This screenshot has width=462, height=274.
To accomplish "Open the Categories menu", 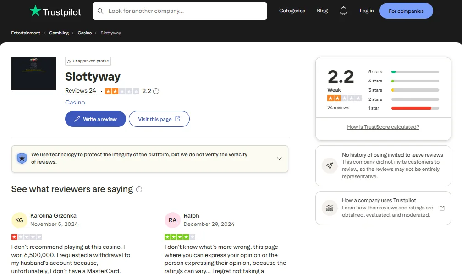I will (292, 11).
